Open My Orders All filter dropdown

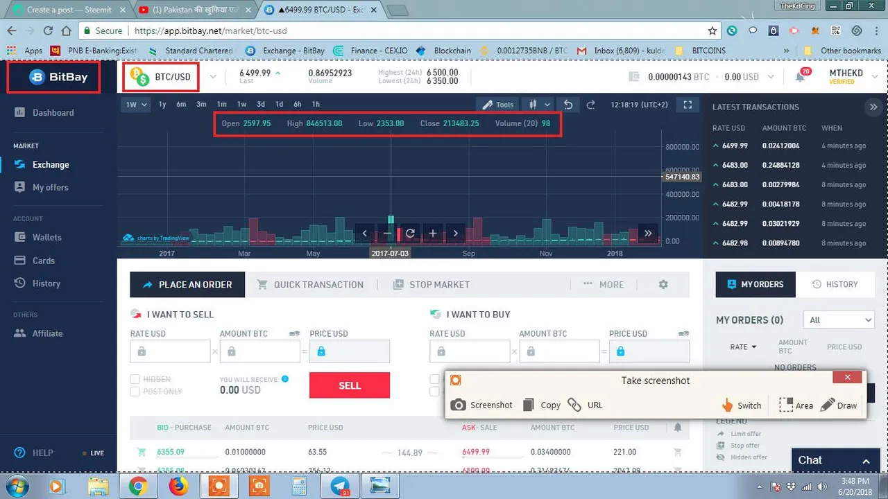tap(839, 319)
